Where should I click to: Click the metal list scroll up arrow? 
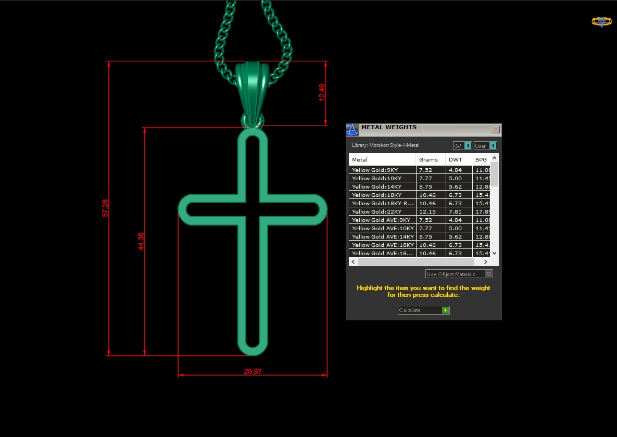click(495, 158)
